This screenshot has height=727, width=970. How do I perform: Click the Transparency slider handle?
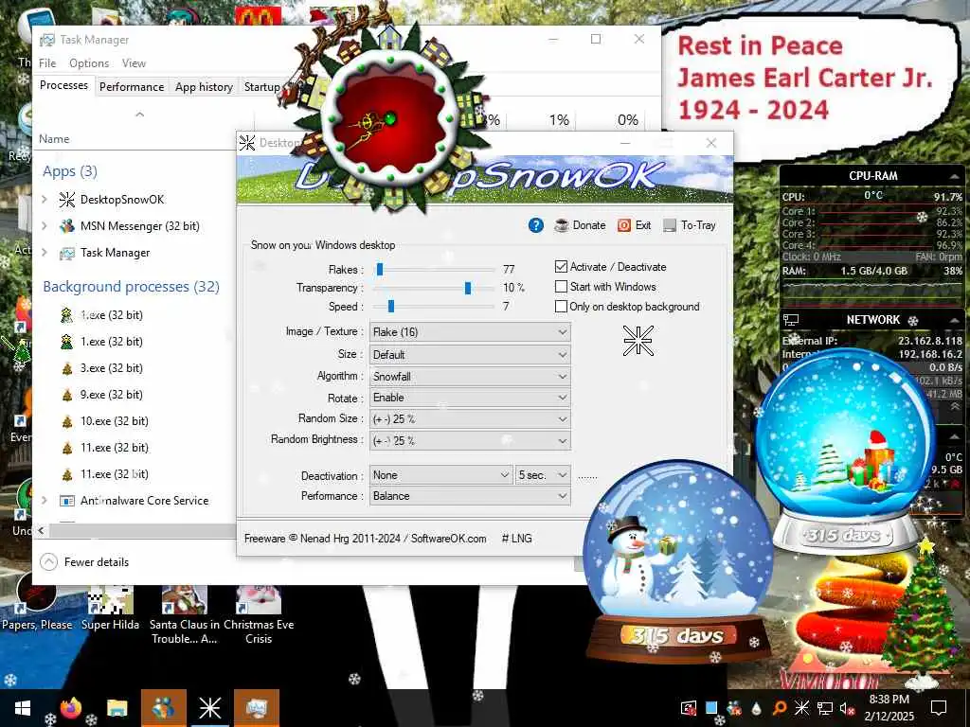(x=468, y=288)
